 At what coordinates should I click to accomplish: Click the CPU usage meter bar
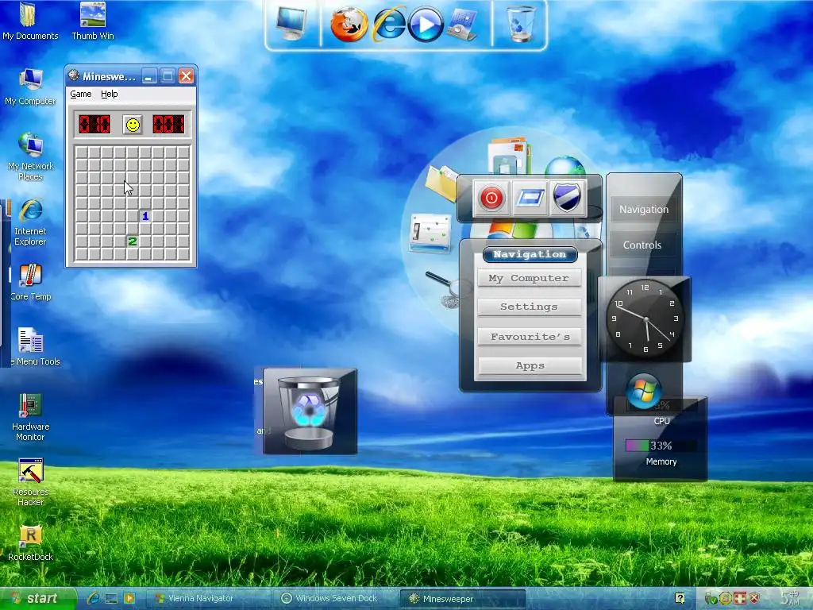[661, 405]
